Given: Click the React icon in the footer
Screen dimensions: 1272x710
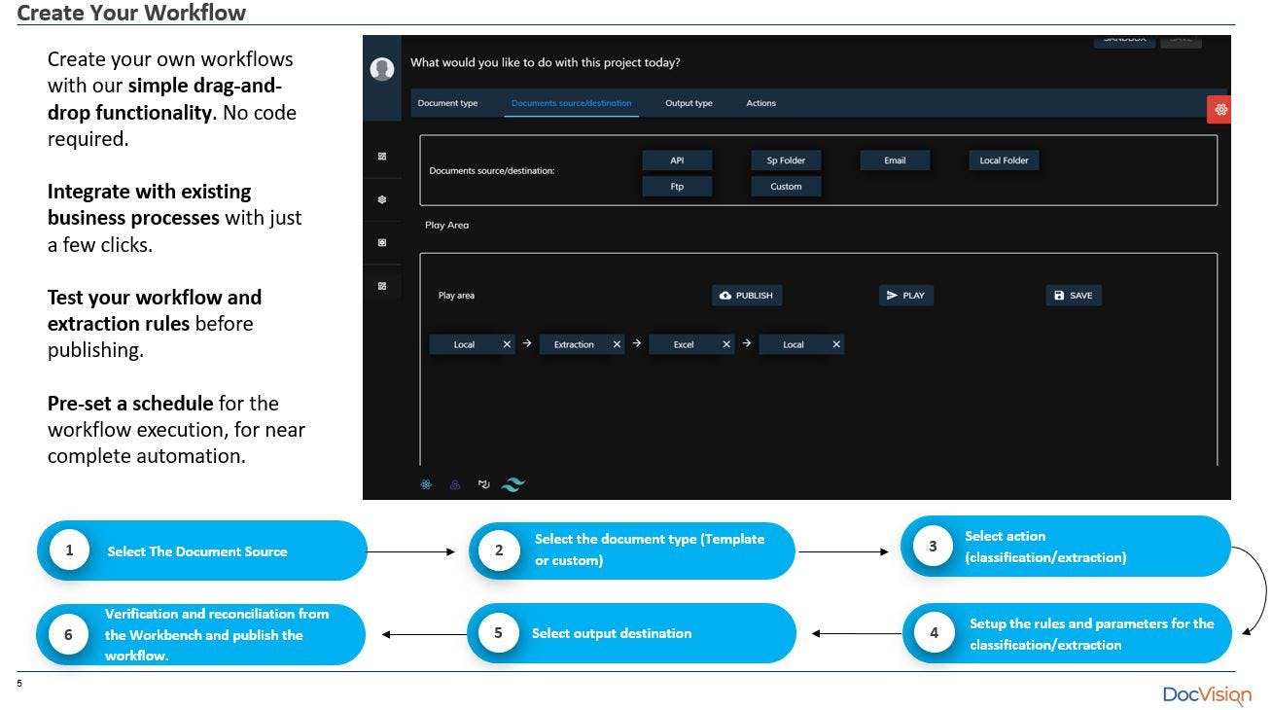Looking at the screenshot, I should 426,483.
